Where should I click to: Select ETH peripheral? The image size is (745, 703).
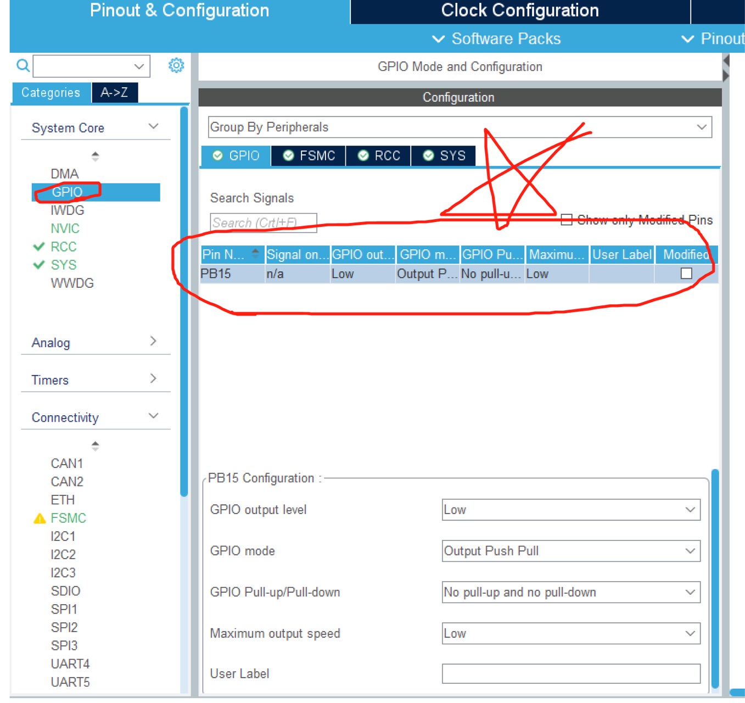pyautogui.click(x=63, y=500)
